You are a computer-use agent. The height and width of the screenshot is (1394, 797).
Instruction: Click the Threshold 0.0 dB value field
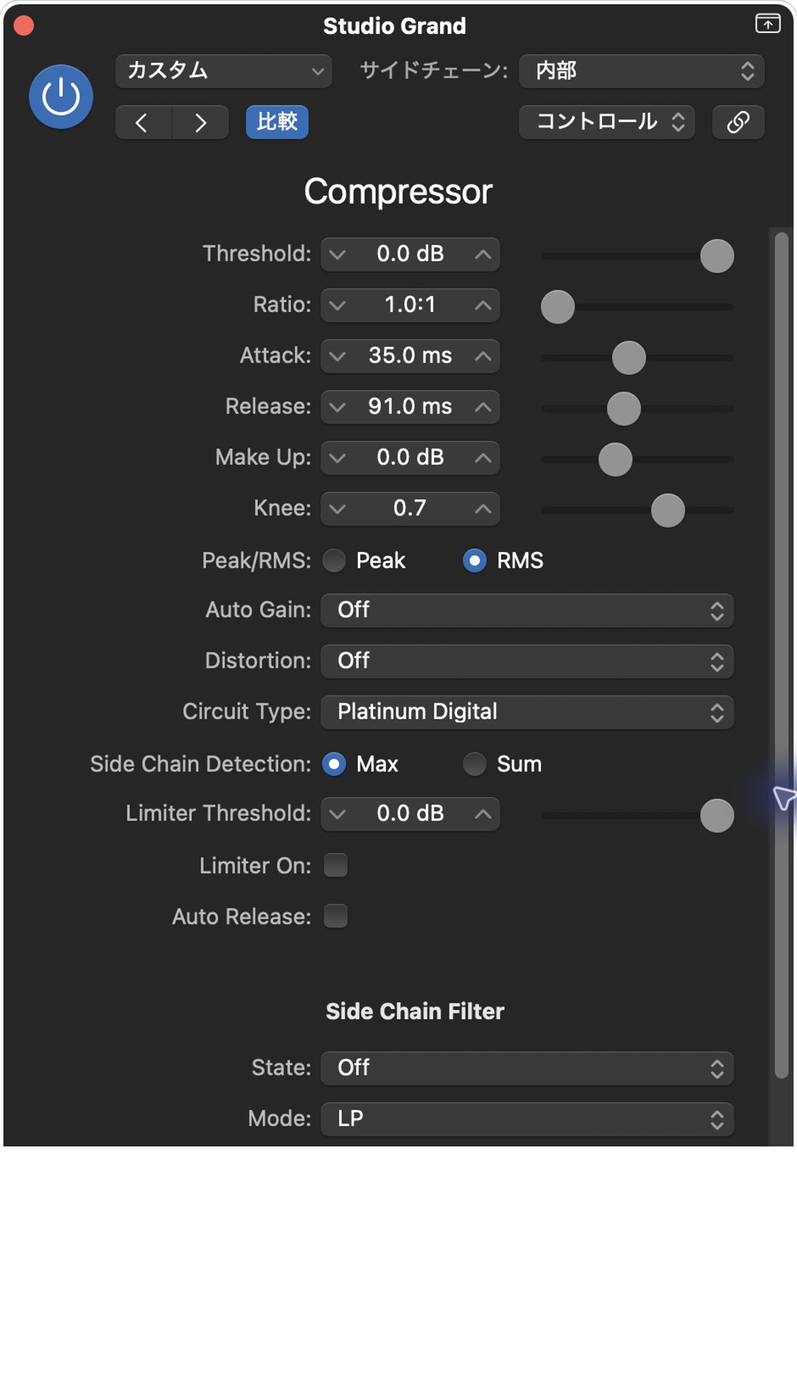410,254
